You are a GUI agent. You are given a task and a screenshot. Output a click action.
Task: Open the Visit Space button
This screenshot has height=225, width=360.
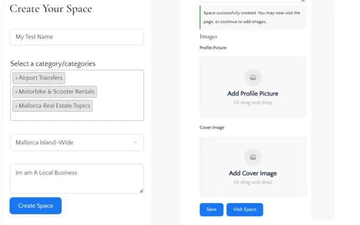[x=245, y=210]
